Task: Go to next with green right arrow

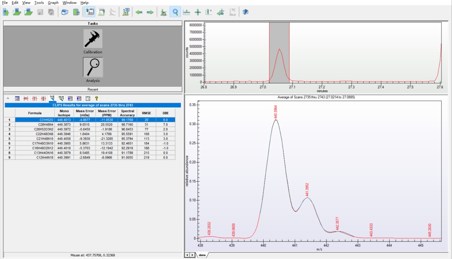Action: (x=150, y=12)
